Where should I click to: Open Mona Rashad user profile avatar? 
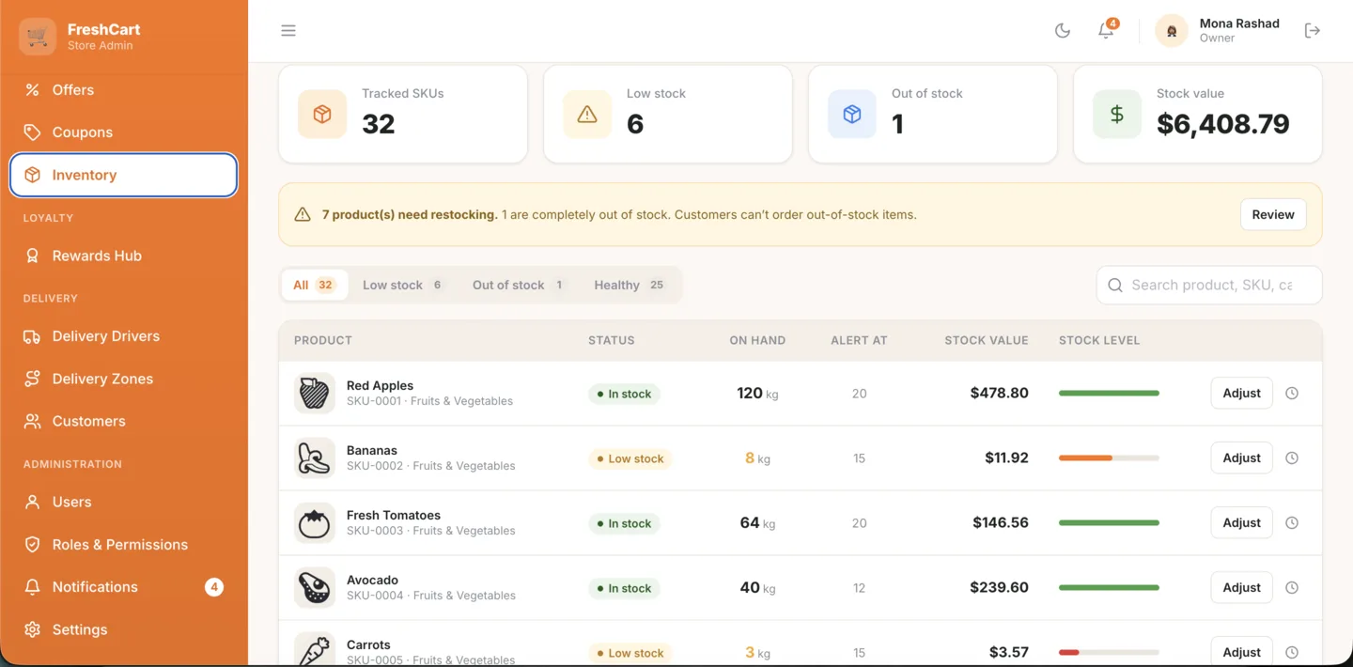tap(1172, 31)
